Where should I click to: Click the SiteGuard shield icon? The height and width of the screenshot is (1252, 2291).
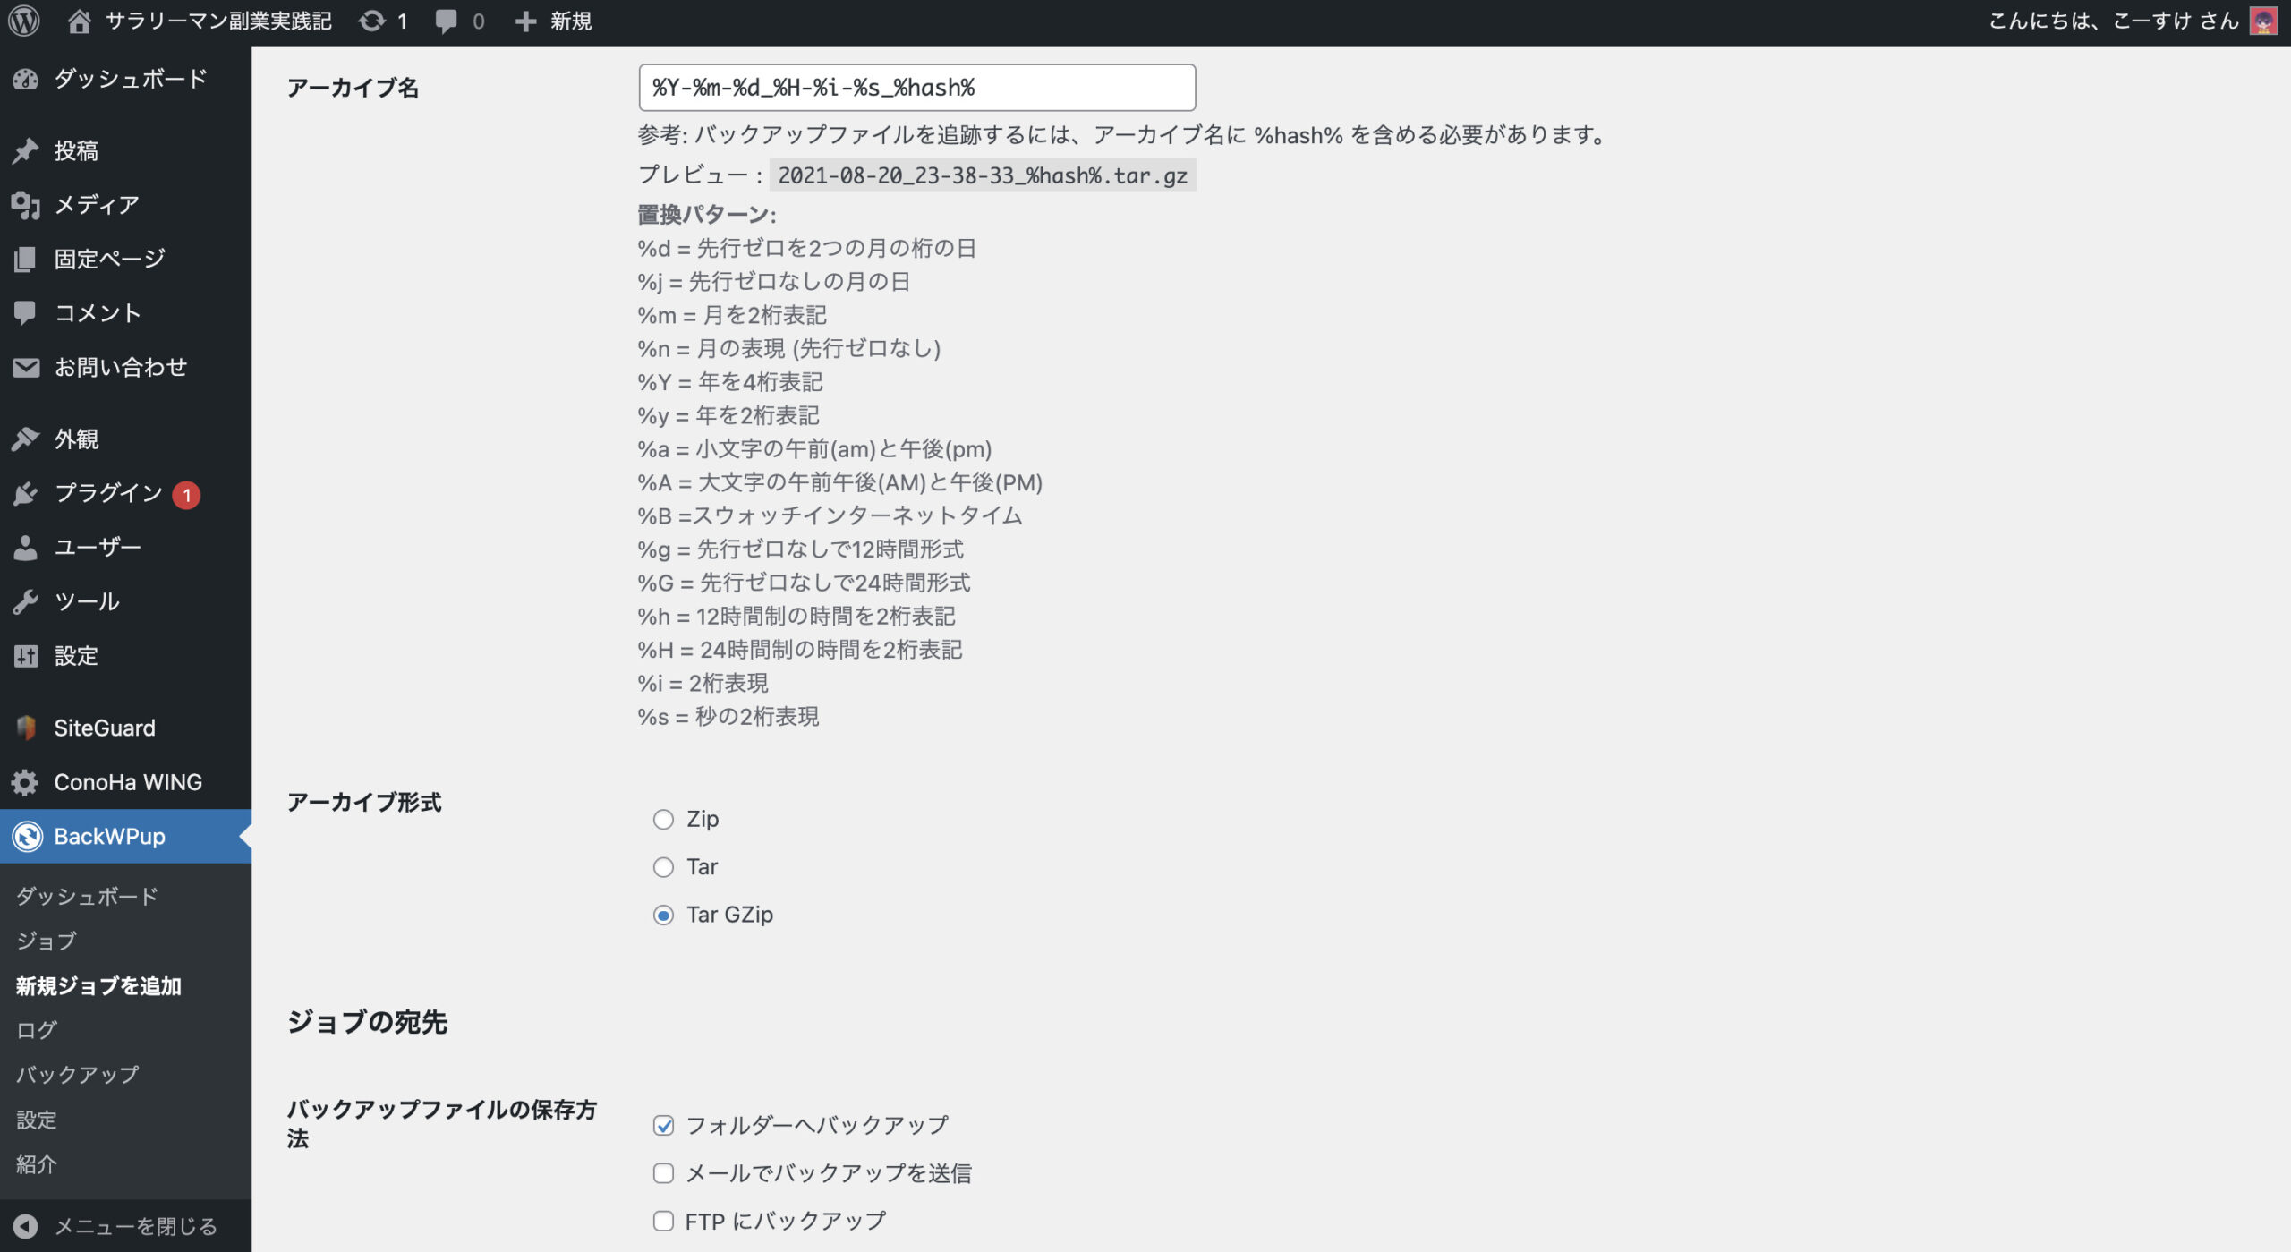point(26,728)
